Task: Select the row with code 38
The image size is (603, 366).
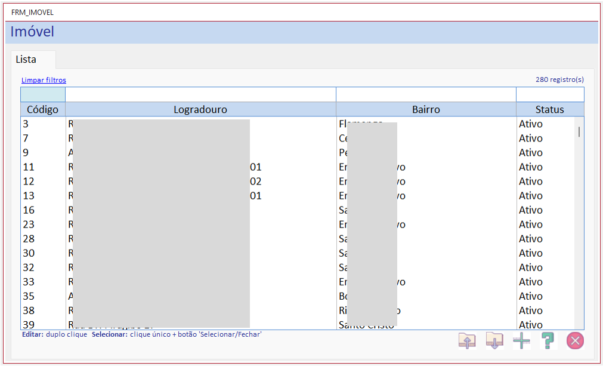Action: tap(298, 310)
